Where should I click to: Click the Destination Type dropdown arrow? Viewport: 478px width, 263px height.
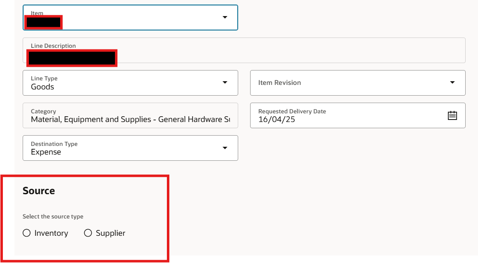tap(225, 148)
